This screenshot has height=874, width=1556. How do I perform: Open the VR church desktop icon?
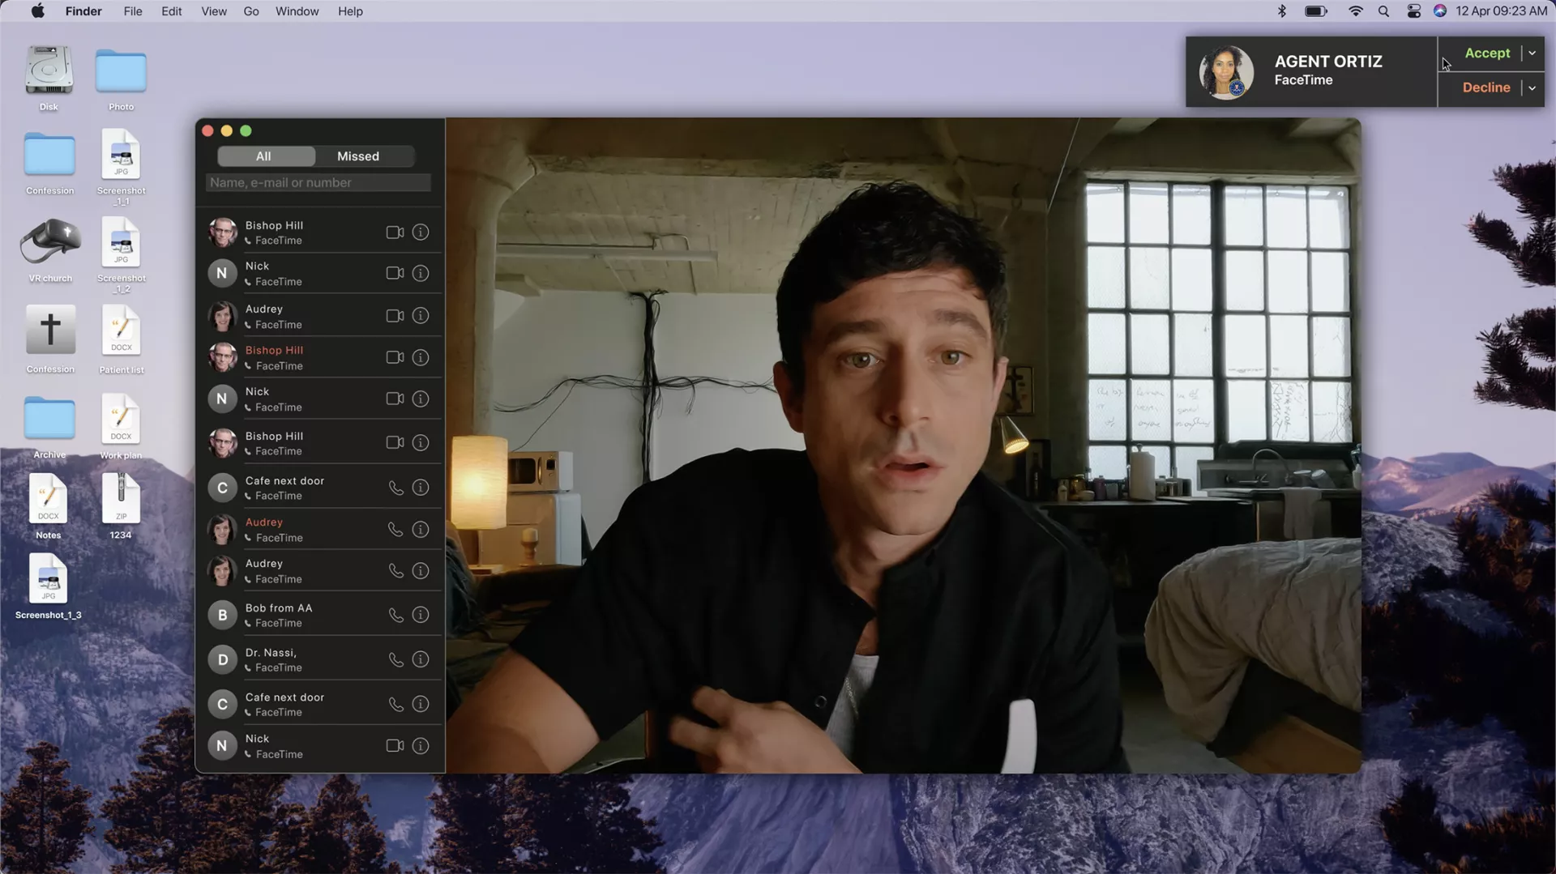50,243
